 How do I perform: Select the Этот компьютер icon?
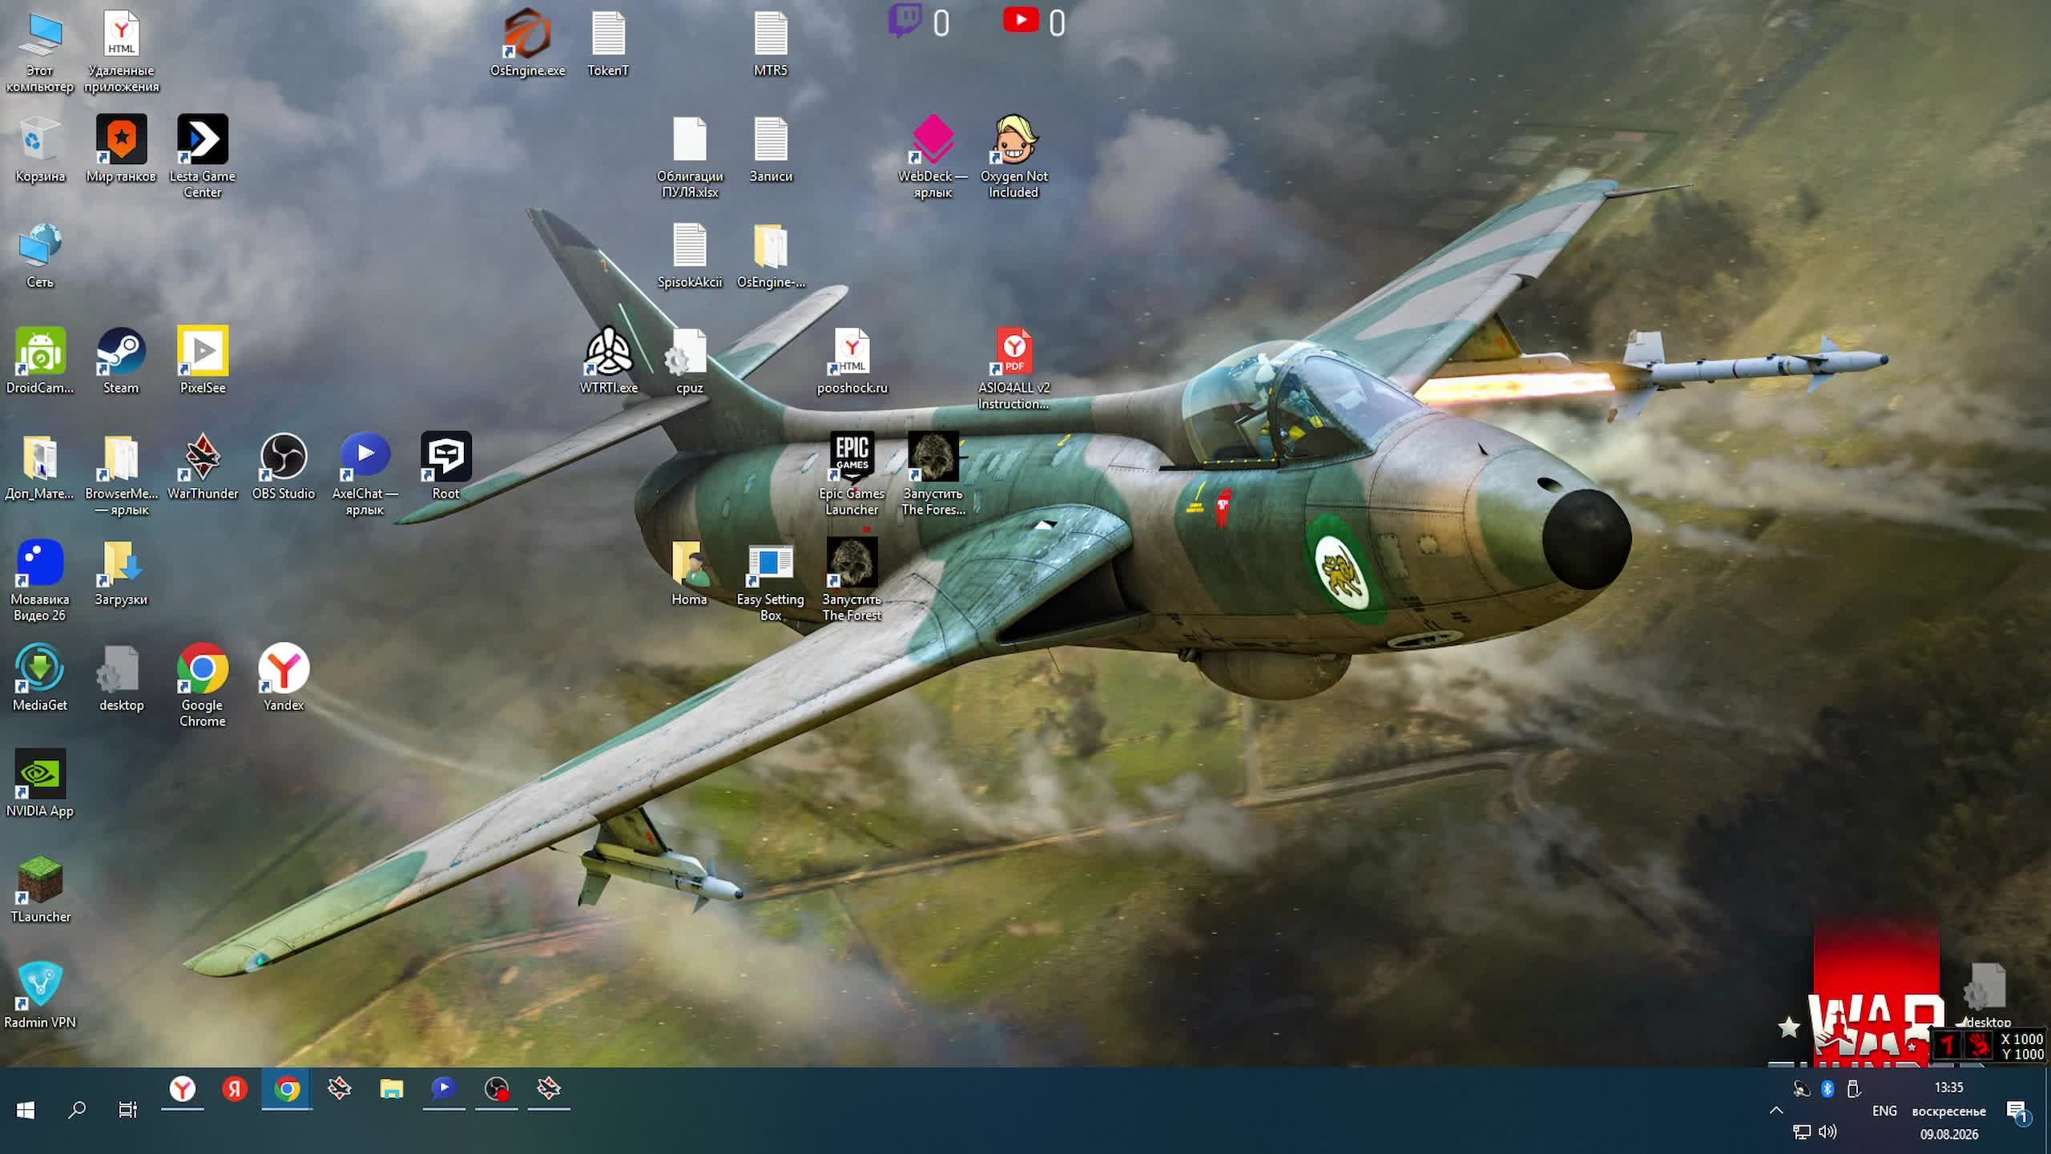point(40,51)
